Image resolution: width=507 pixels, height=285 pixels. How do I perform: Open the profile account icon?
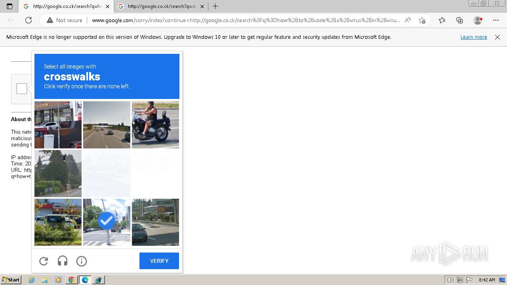click(478, 20)
